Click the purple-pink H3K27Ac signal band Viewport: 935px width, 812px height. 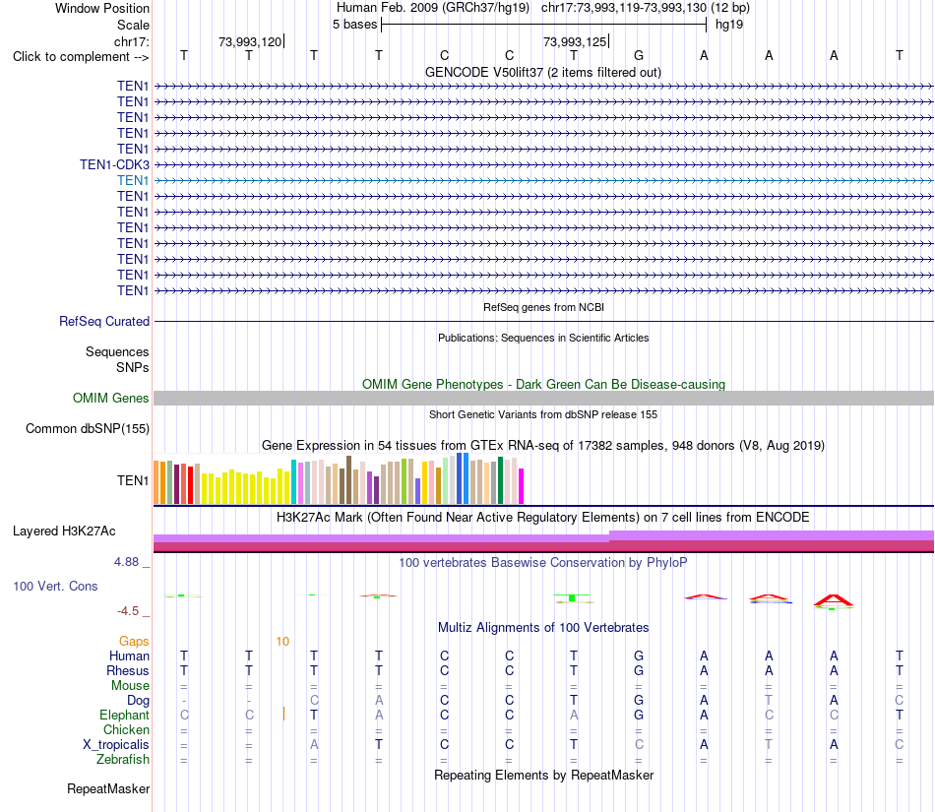543,541
